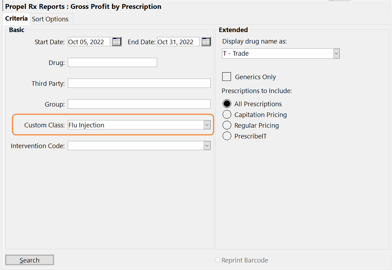The height and width of the screenshot is (270, 392).
Task: Toggle the Reprint Barcode checkbox
Action: point(218,260)
